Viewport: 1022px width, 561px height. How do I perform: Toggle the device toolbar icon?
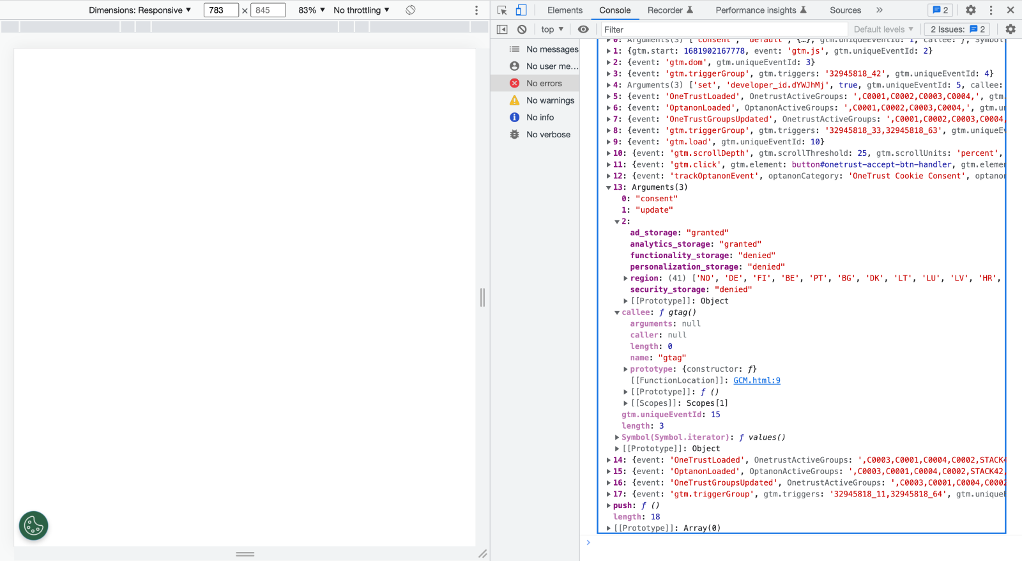coord(521,10)
